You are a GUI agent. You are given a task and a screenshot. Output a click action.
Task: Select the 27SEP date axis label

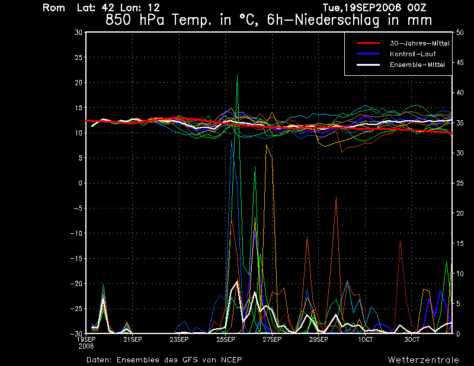point(272,340)
